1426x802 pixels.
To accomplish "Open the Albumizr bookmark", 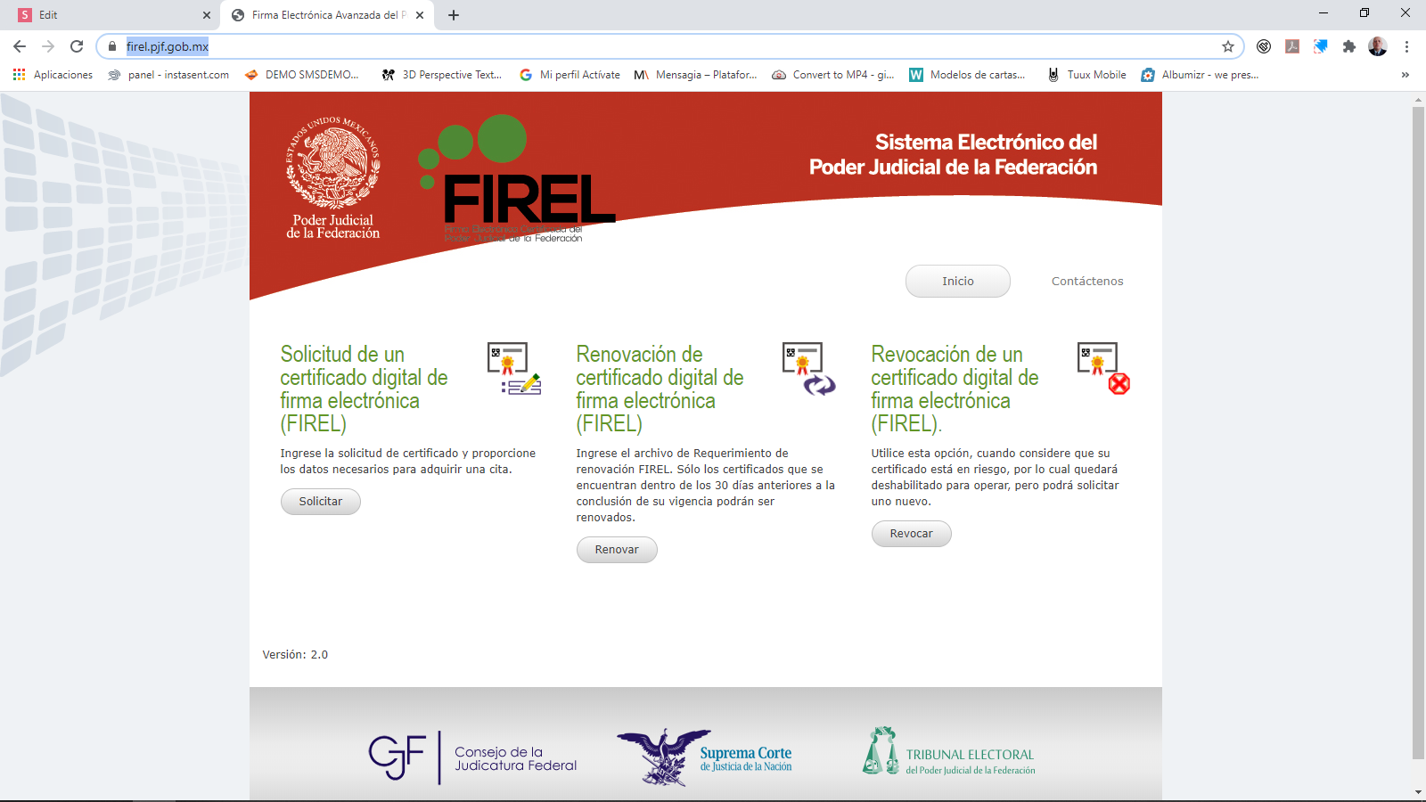I will pos(1200,75).
